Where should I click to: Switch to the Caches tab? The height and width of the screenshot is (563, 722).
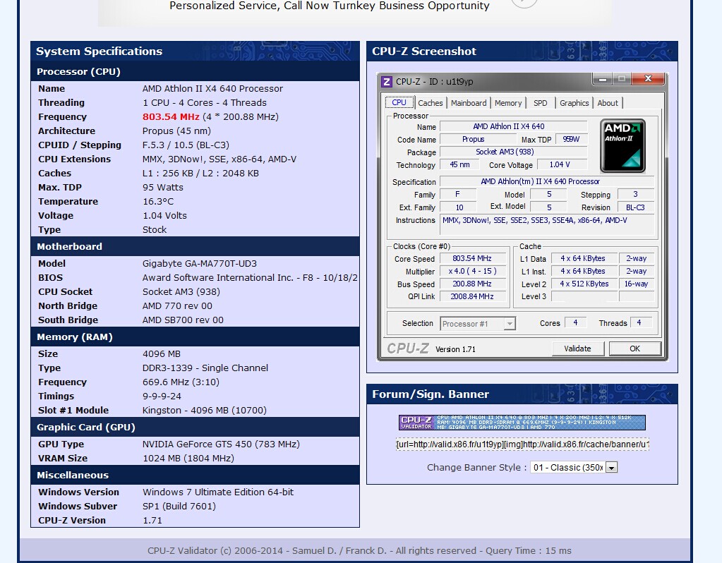[x=430, y=103]
